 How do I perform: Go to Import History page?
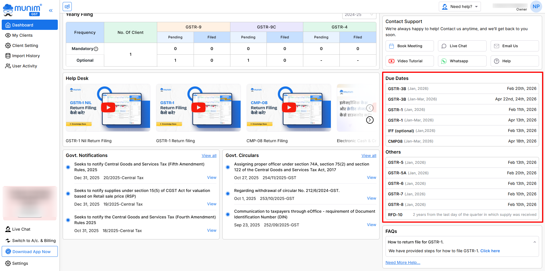26,56
